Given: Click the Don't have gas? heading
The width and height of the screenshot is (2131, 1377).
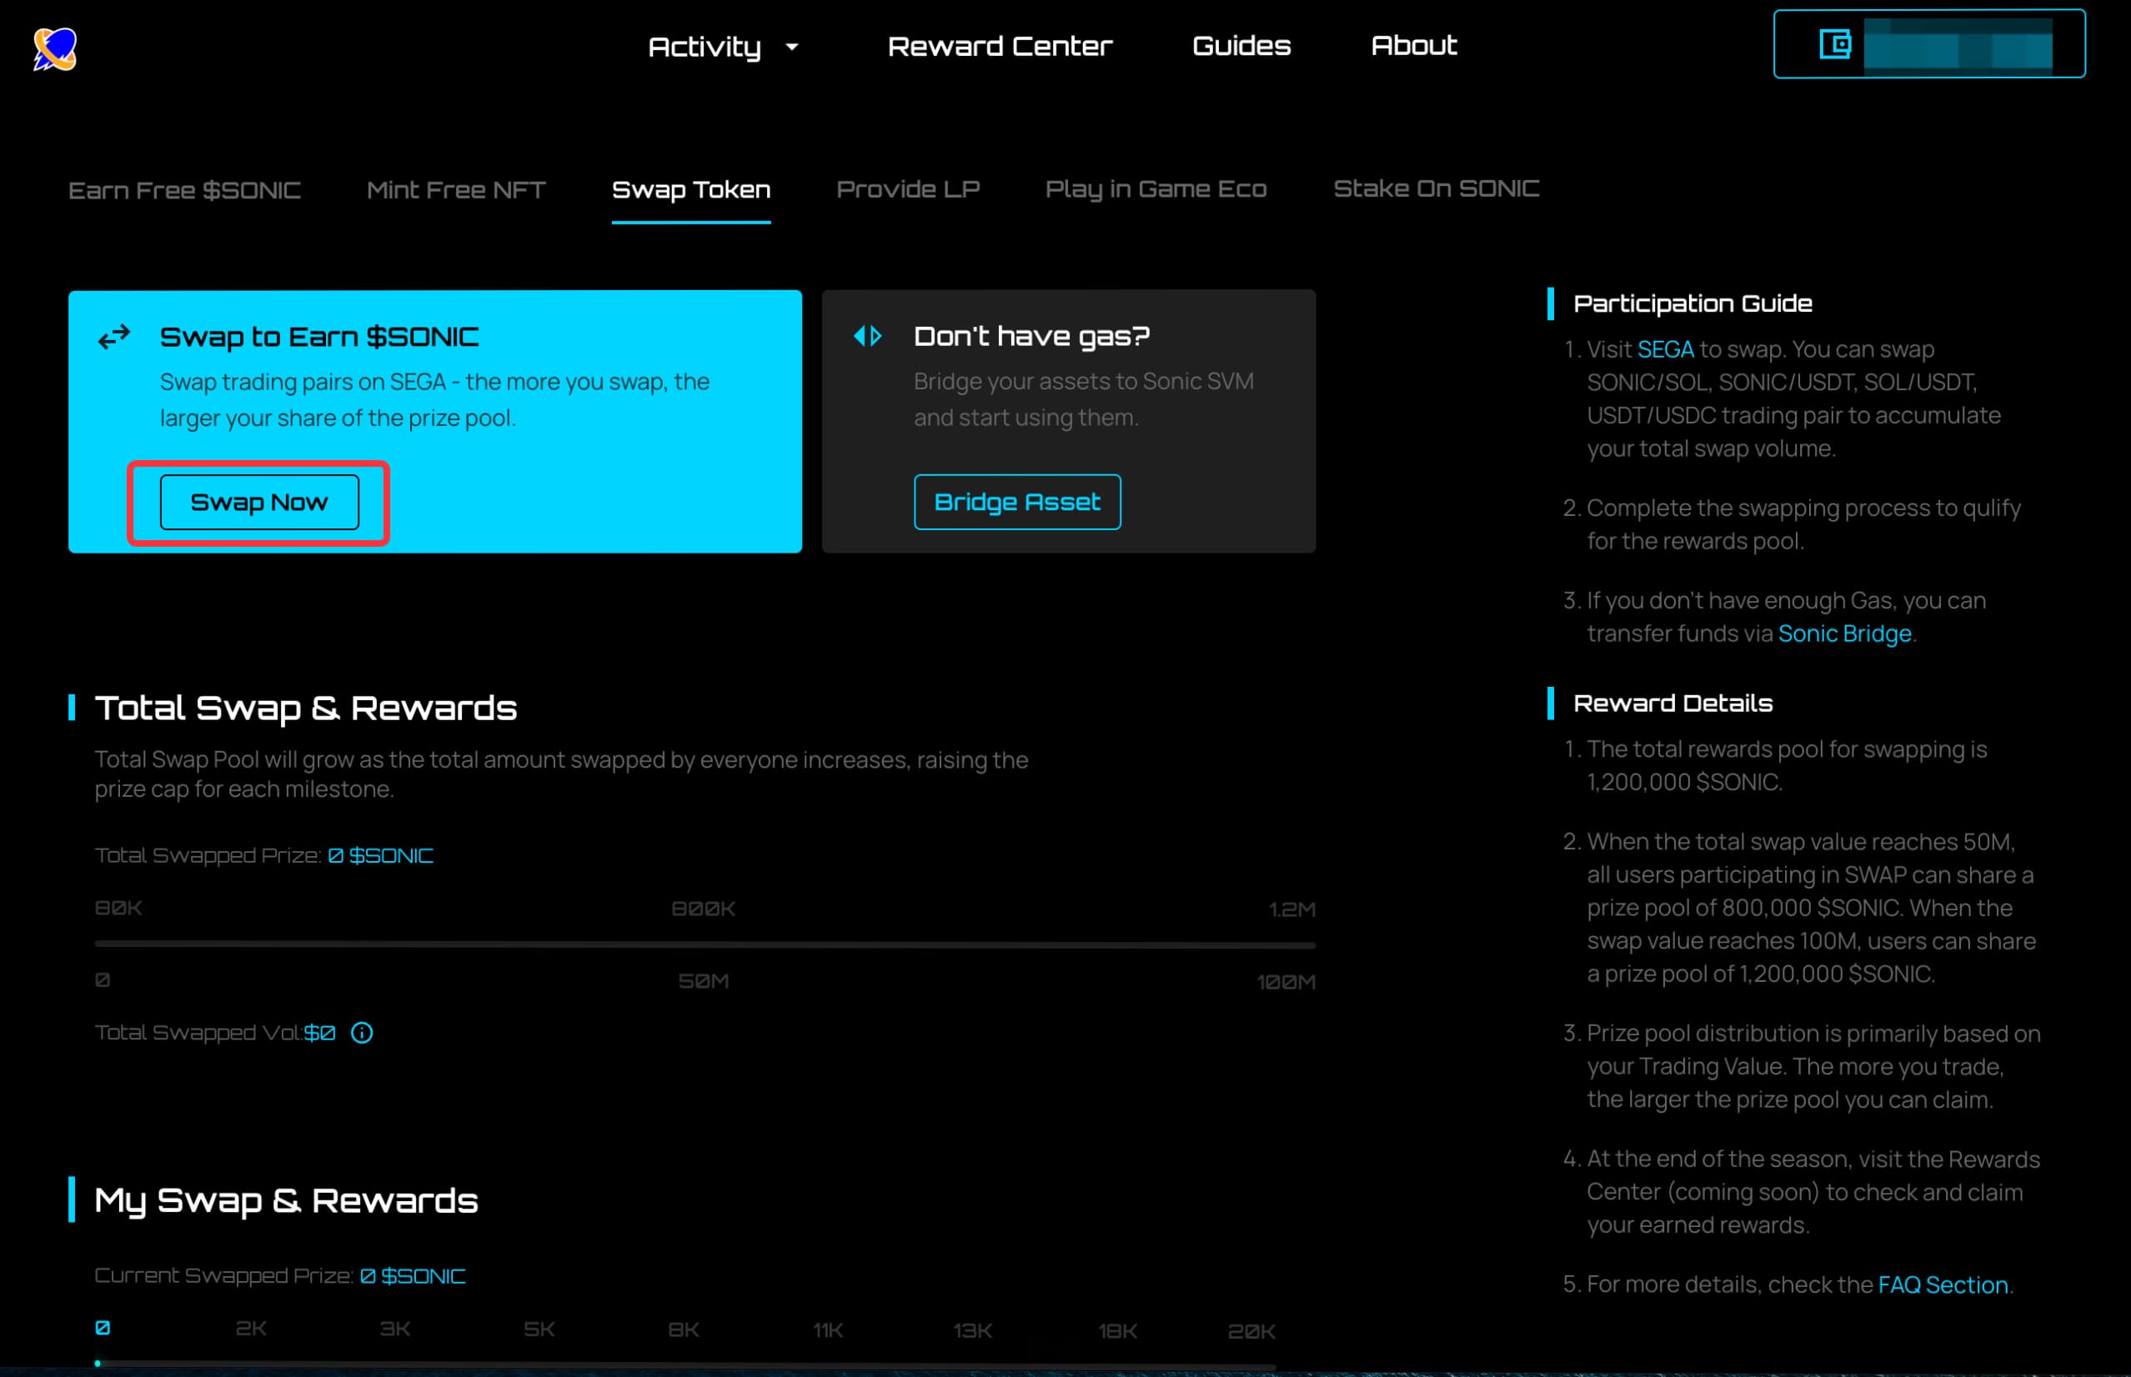Looking at the screenshot, I should pos(1031,336).
